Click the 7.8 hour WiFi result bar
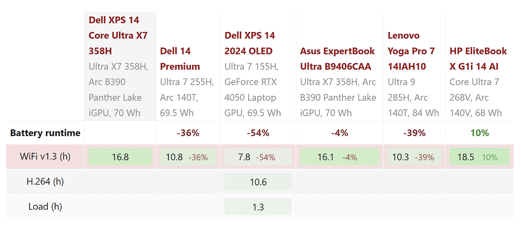521x229 pixels. click(258, 157)
